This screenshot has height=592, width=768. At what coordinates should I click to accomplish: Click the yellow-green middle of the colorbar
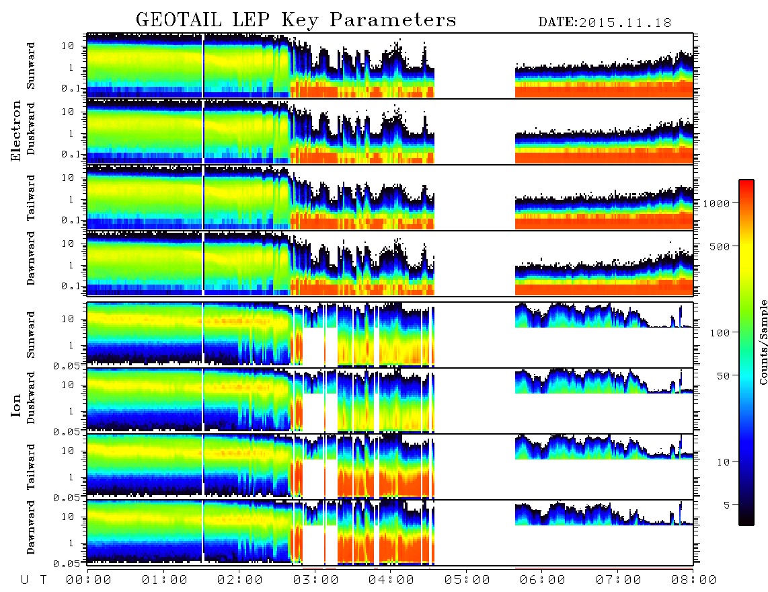[746, 294]
